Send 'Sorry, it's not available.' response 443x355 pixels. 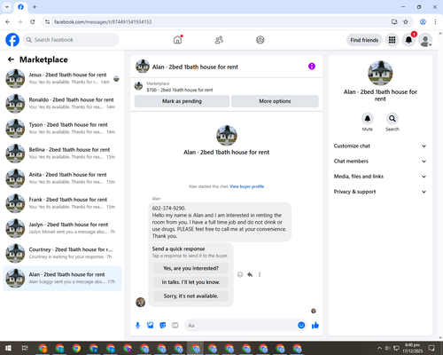(190, 296)
